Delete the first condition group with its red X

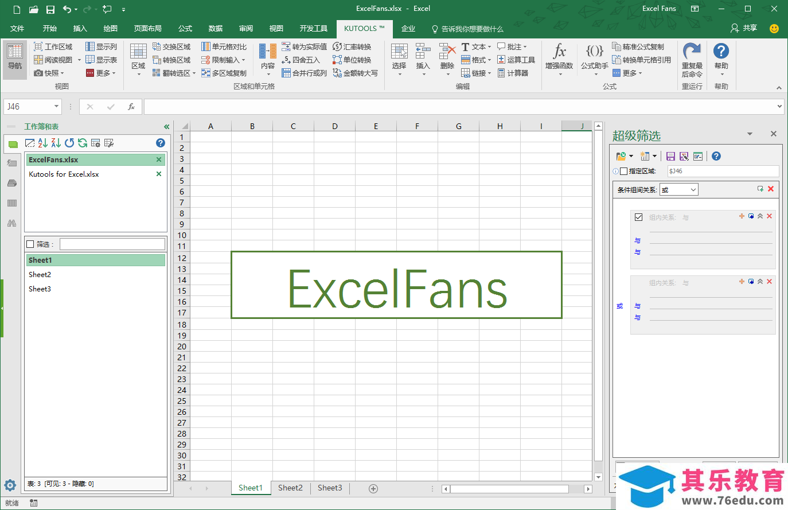coord(770,216)
